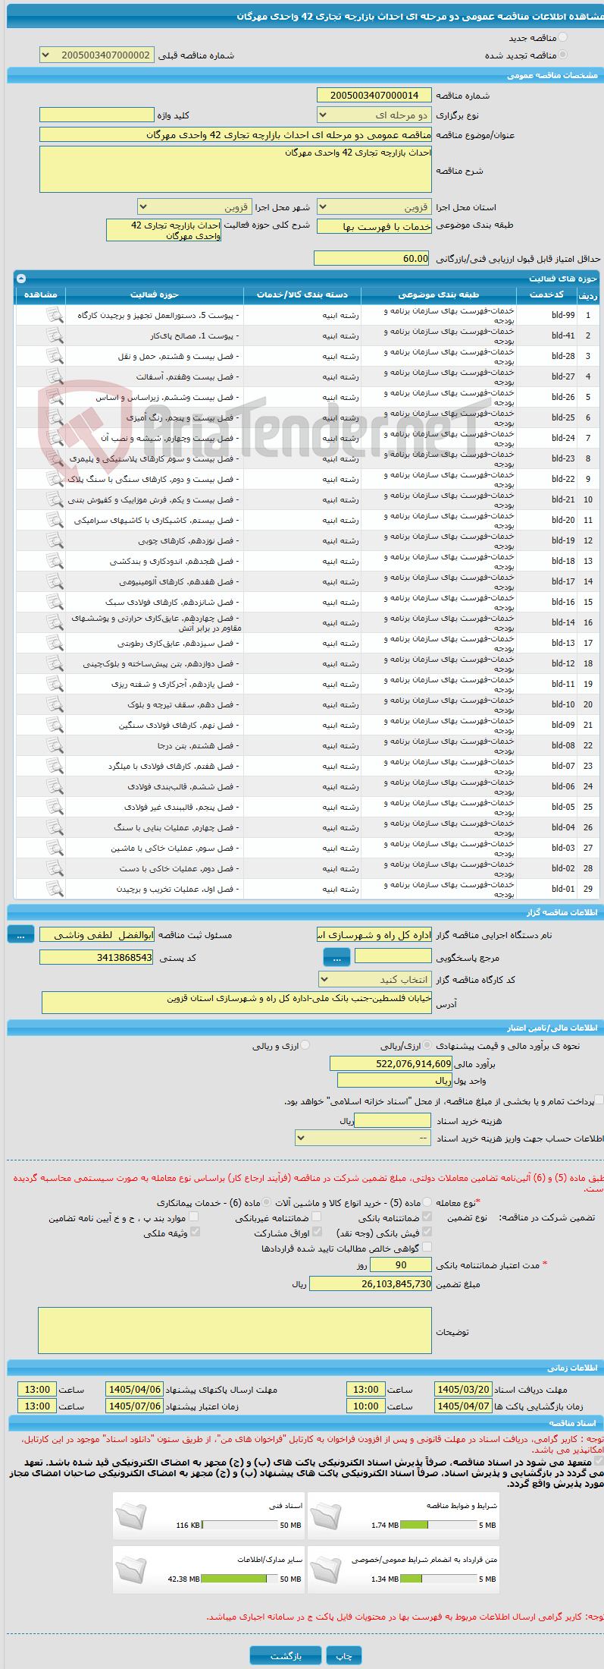The width and height of the screenshot is (604, 1669).
Task: Click the ellipsis button beside مسئول ثبت مناقصه
Action: tap(20, 935)
